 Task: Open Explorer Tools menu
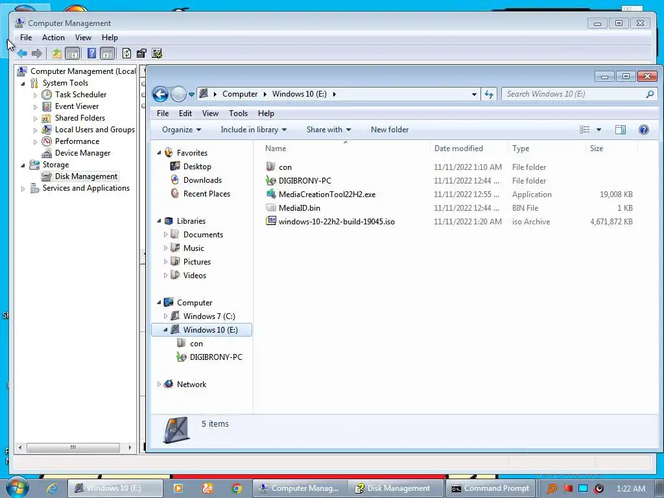pos(238,113)
